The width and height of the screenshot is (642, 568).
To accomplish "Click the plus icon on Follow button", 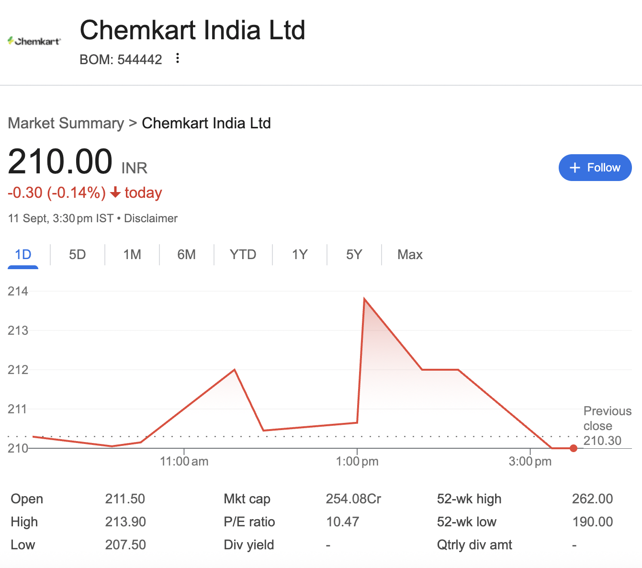I will pos(574,168).
